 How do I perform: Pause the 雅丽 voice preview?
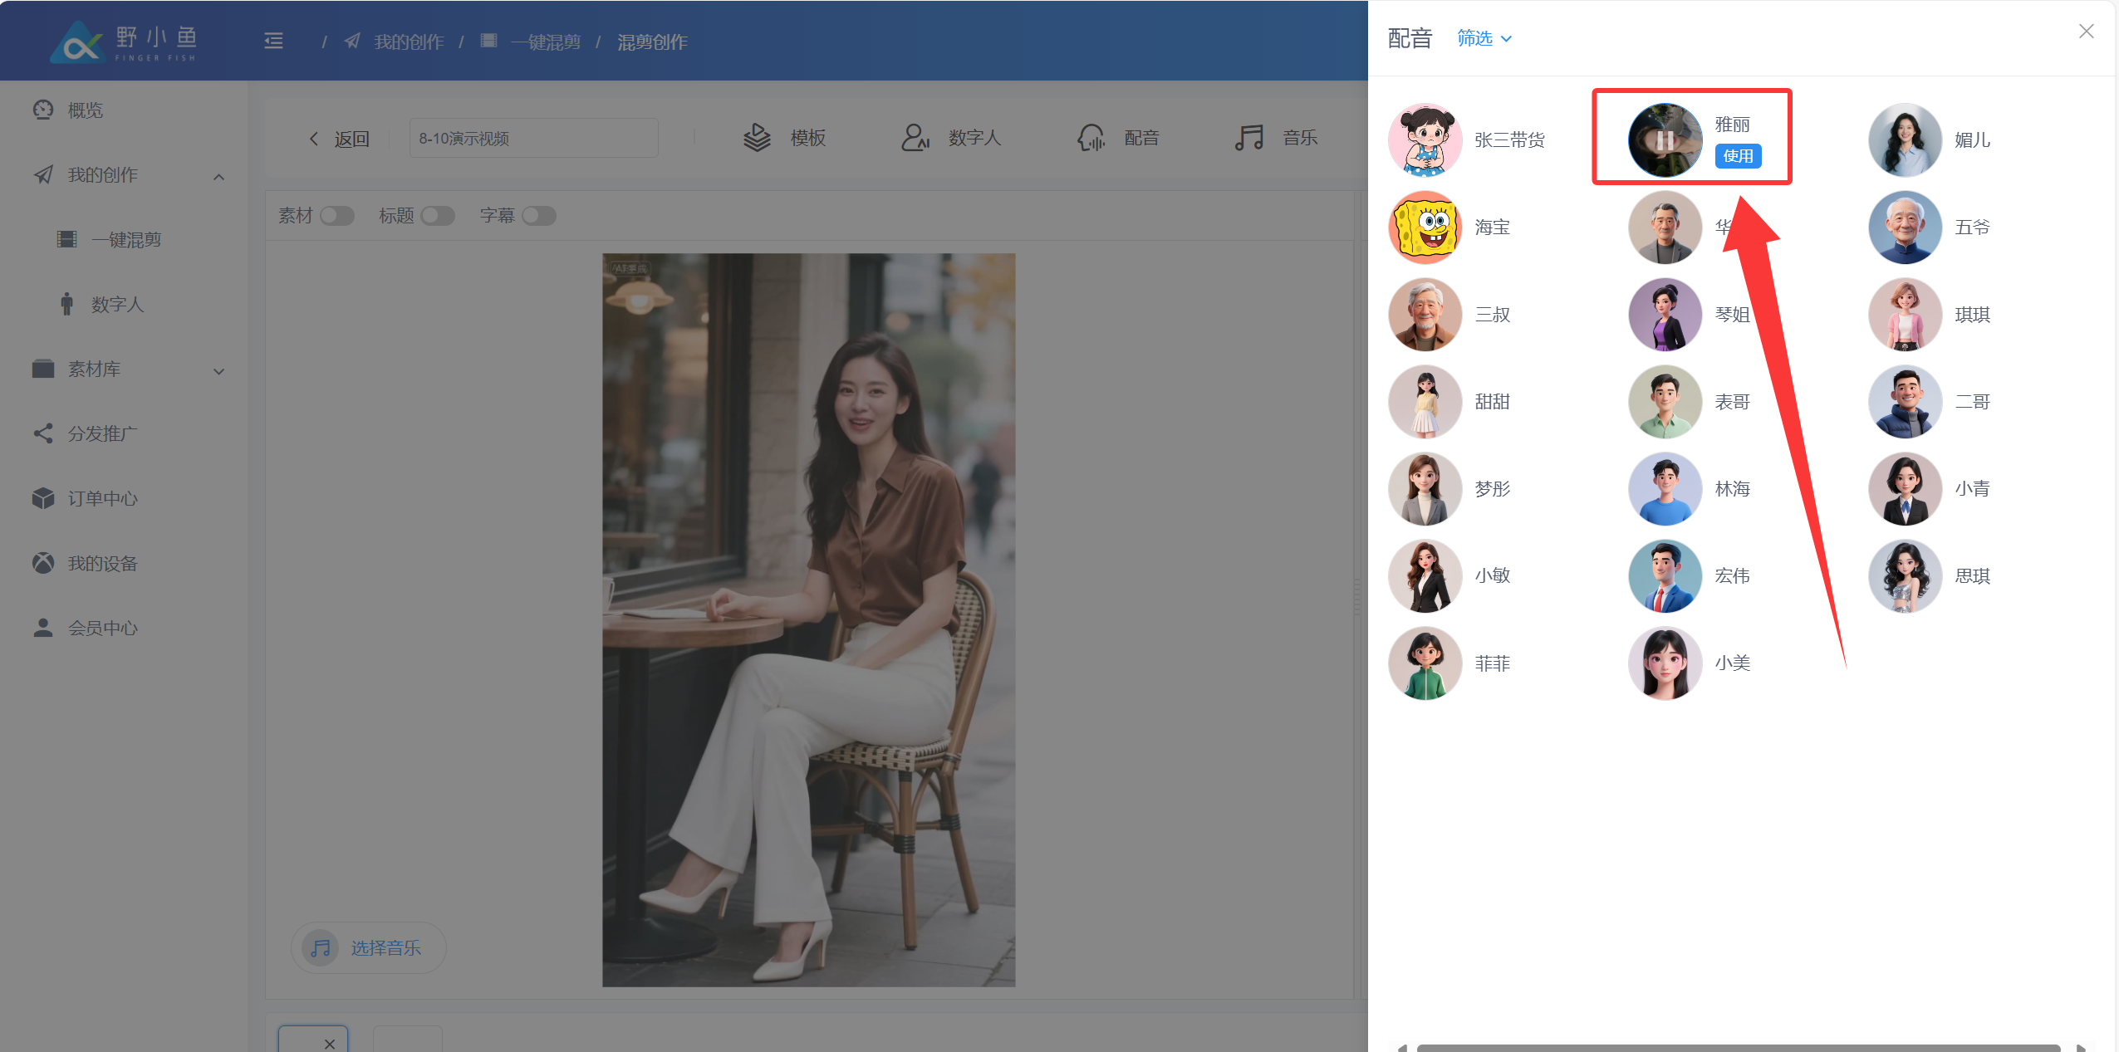[1665, 140]
